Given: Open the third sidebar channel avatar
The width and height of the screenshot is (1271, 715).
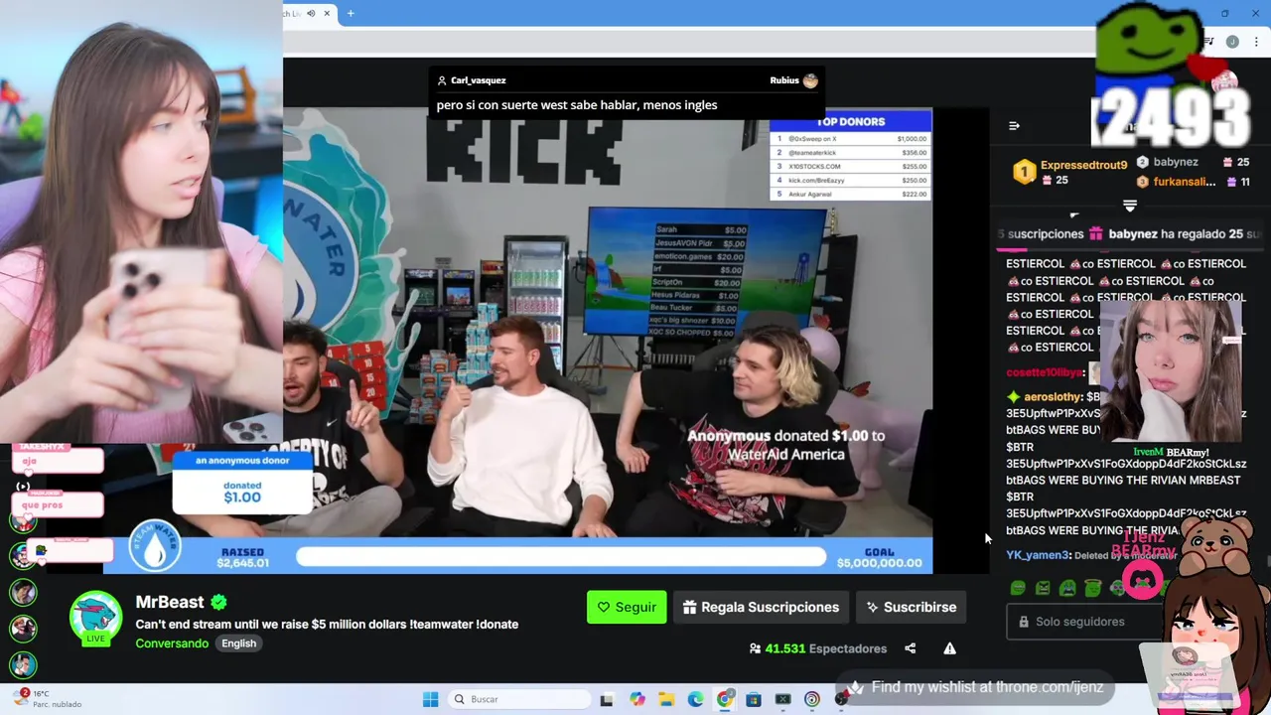Looking at the screenshot, I should pyautogui.click(x=23, y=593).
